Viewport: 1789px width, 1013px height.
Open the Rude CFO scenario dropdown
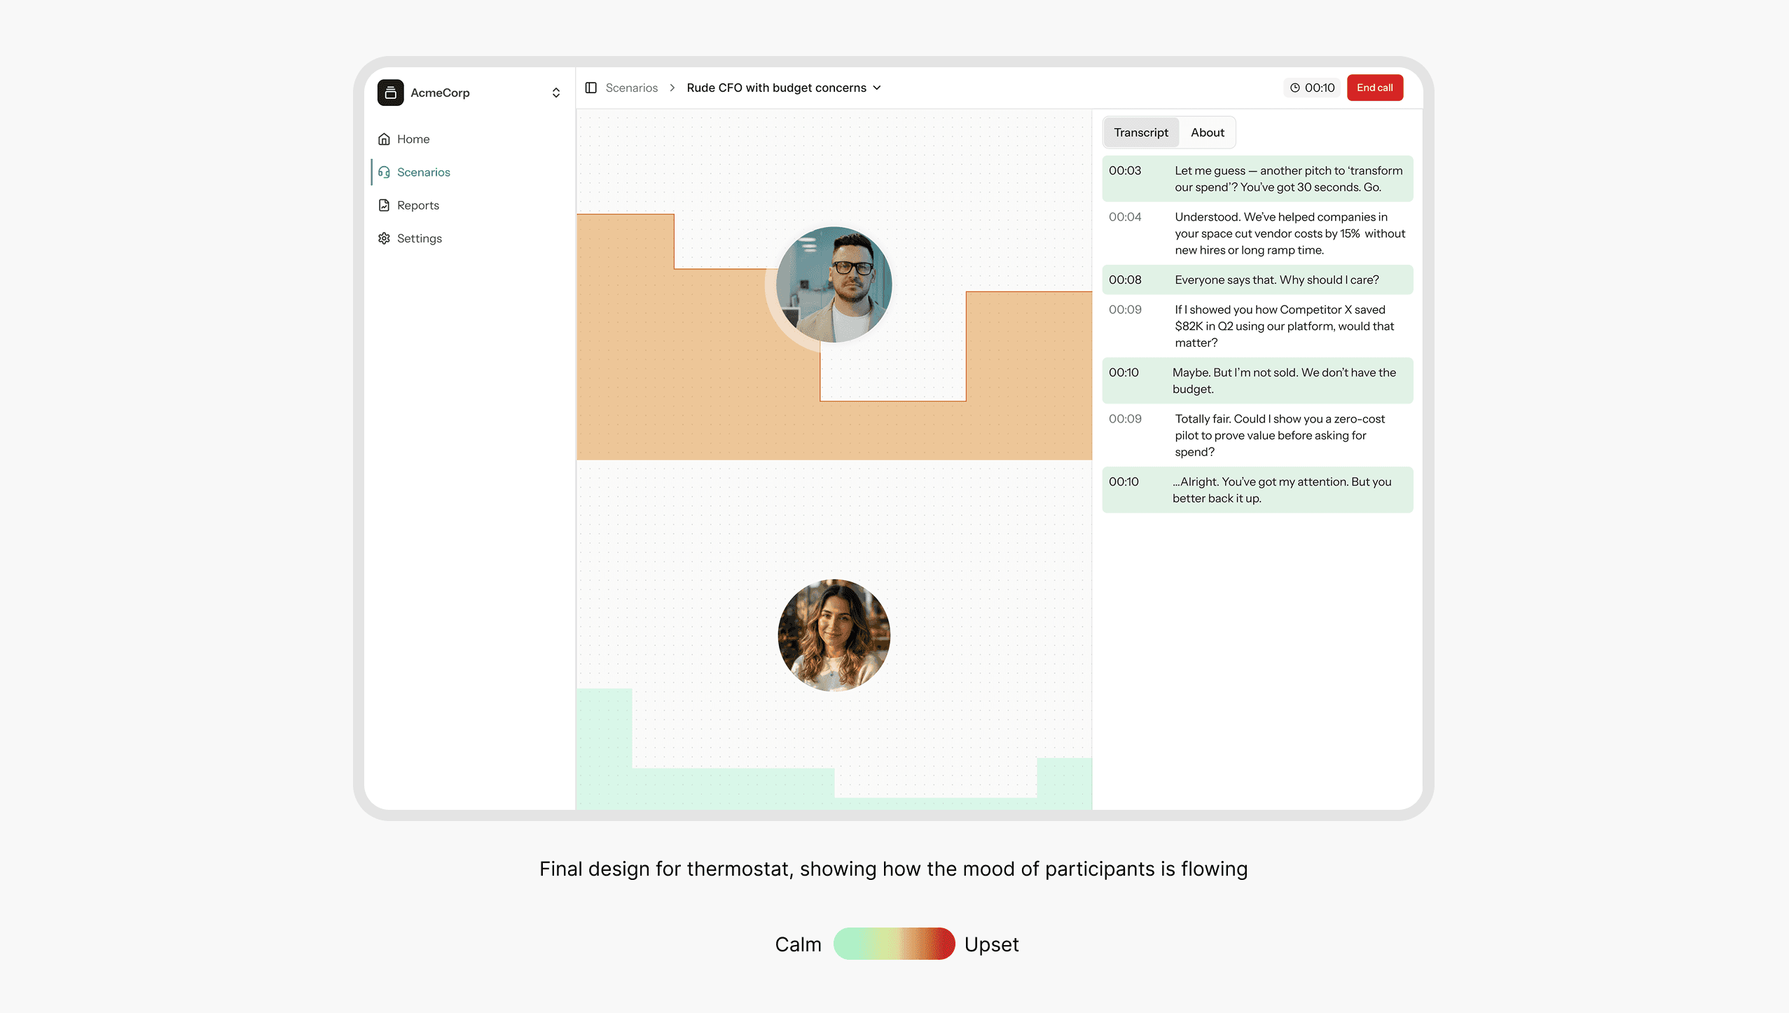point(877,88)
